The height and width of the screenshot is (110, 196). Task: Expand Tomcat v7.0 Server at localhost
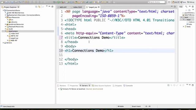point(59,89)
